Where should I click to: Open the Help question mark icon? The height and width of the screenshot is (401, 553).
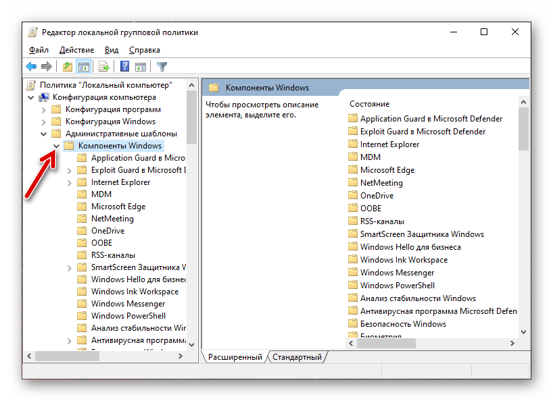click(124, 66)
